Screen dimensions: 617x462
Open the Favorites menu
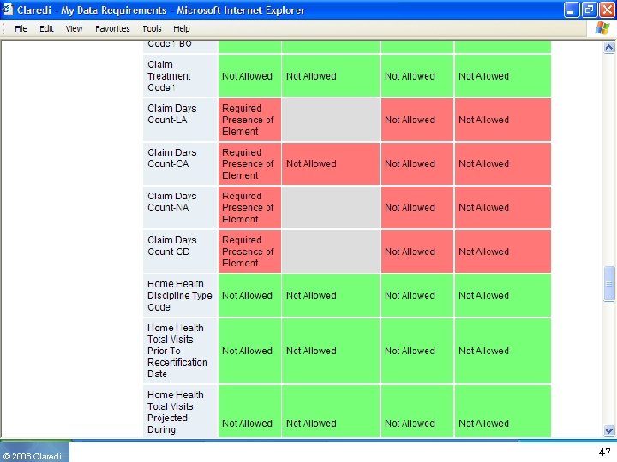click(x=112, y=29)
